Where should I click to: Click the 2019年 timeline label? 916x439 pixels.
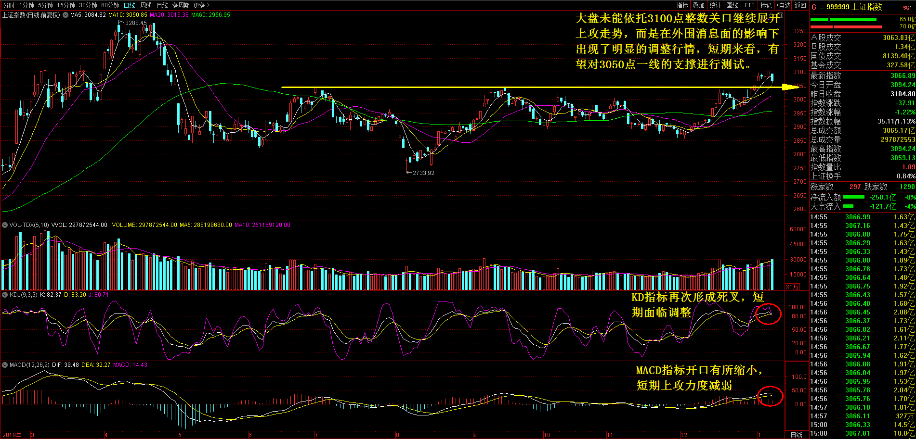12,435
